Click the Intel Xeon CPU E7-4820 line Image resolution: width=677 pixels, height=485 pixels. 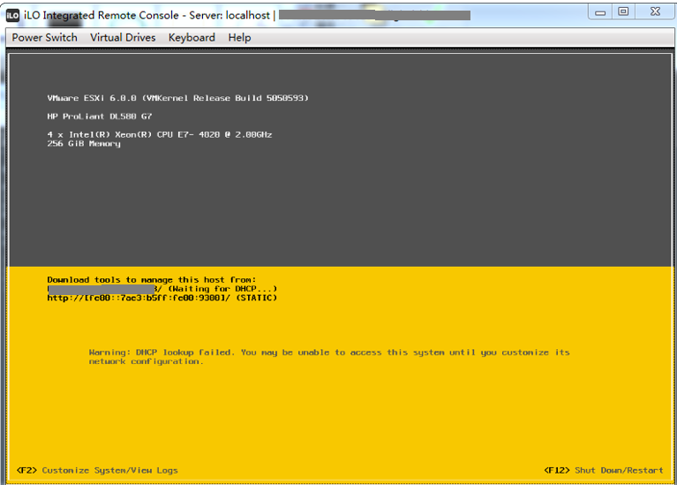pyautogui.click(x=159, y=134)
